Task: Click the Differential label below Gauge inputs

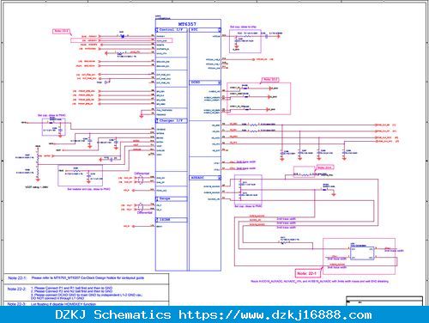Action: click(x=145, y=213)
